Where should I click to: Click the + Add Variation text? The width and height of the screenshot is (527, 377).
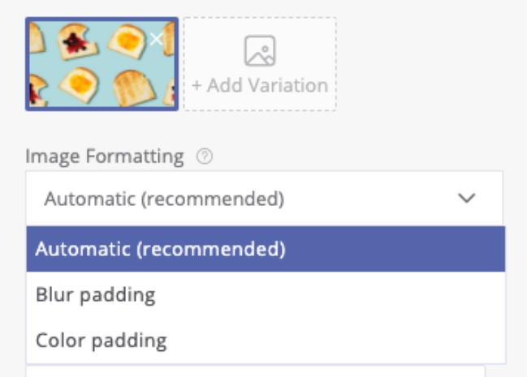[260, 85]
